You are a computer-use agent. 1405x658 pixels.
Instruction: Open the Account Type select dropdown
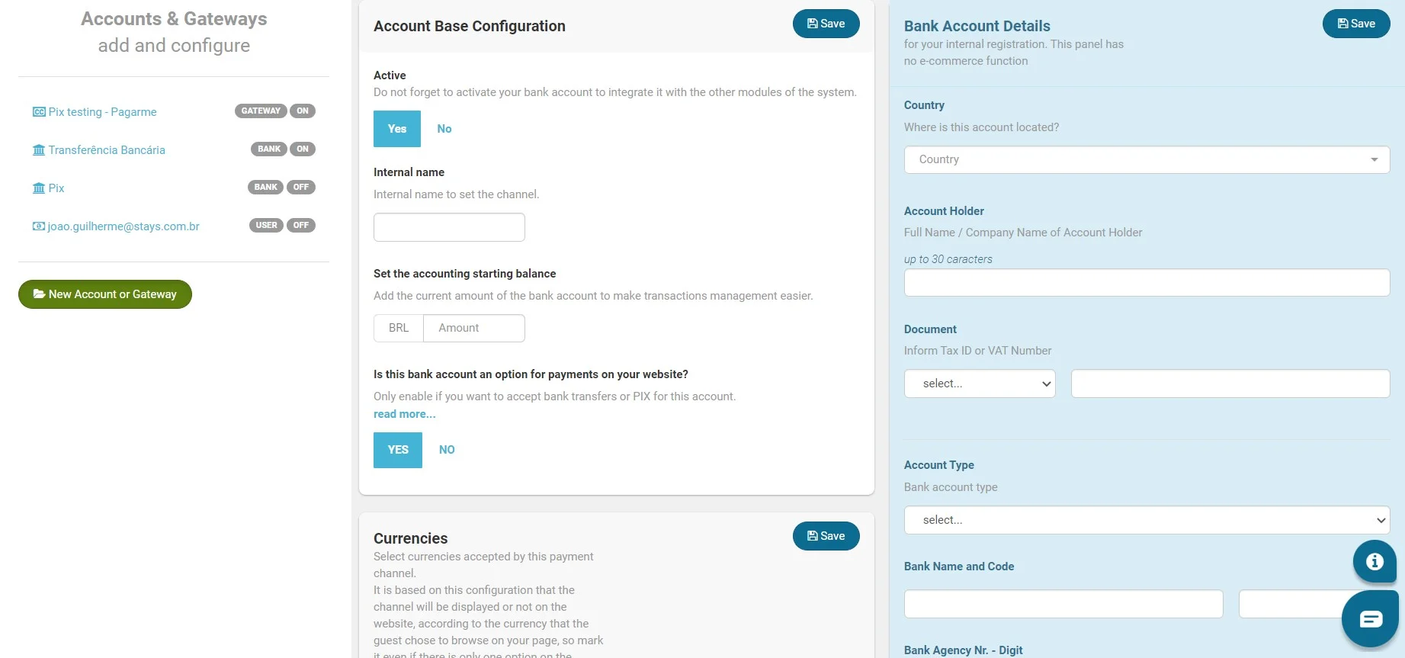(x=1147, y=520)
